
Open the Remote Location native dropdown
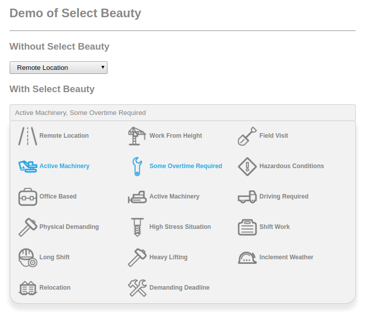coord(58,67)
